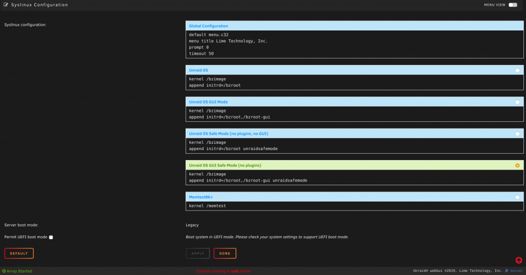Click the Syslinux Configuration edit icon

click(x=6, y=5)
